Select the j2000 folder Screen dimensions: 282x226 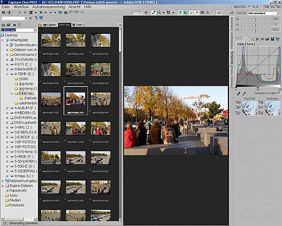(24, 79)
